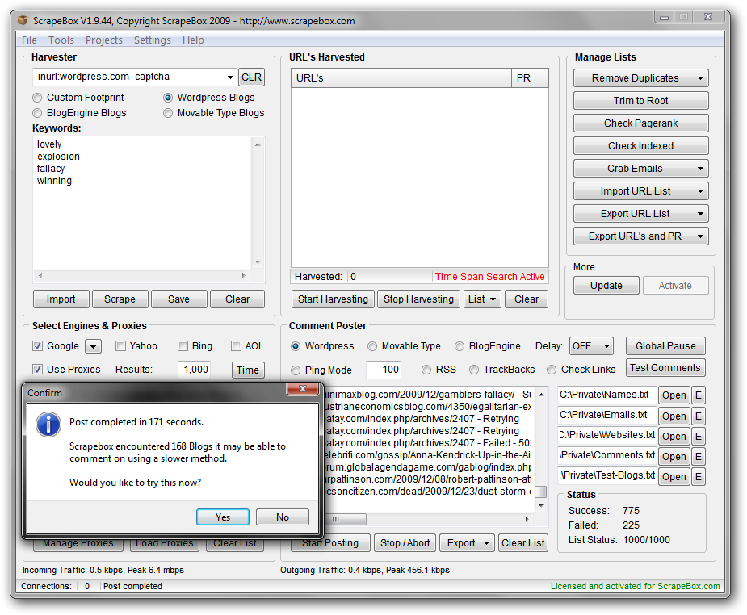Click the CLR button
Image resolution: width=747 pixels, height=615 pixels.
pyautogui.click(x=251, y=77)
